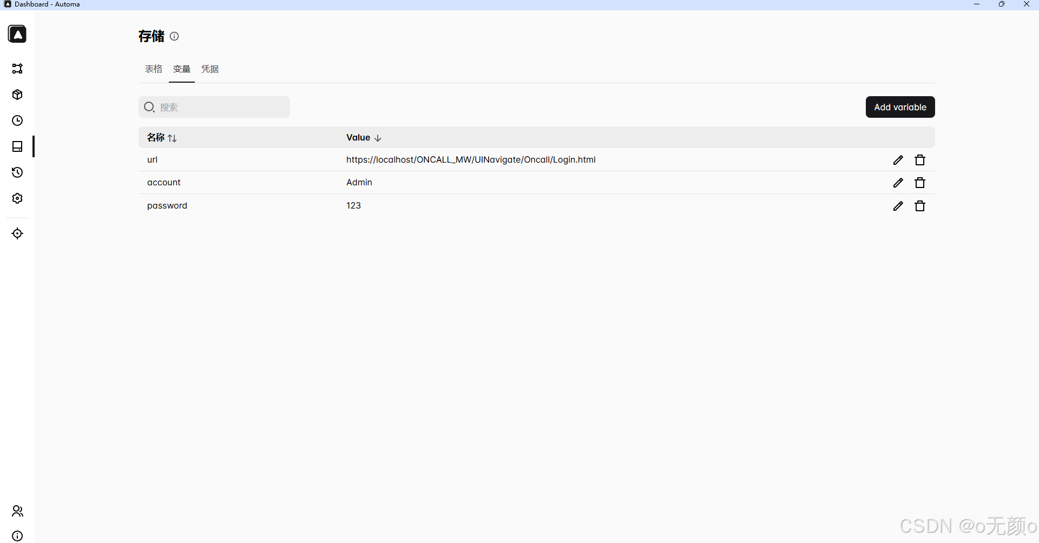This screenshot has height=543, width=1039.
Task: Open the Settings gear icon
Action: point(17,198)
